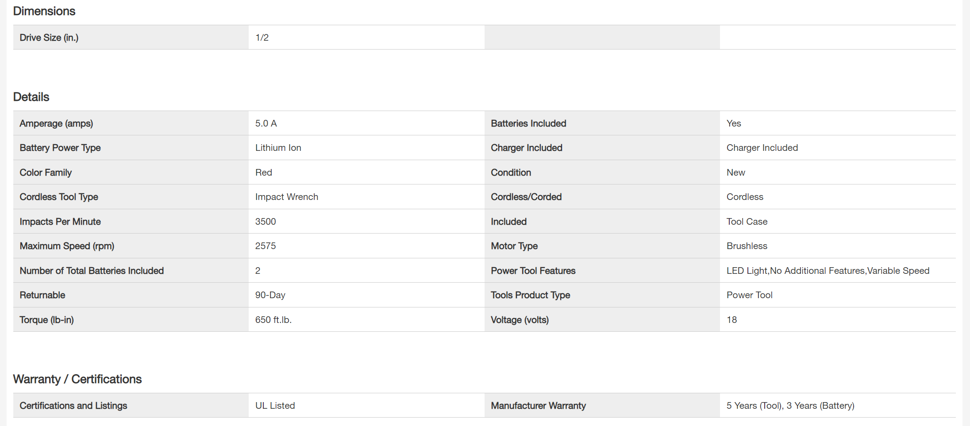Click the 90-Day returnable value
Screen dimensions: 970x426
click(270, 295)
